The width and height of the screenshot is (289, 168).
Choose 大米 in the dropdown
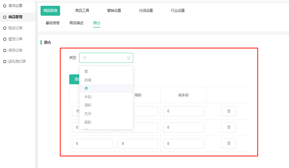88,114
